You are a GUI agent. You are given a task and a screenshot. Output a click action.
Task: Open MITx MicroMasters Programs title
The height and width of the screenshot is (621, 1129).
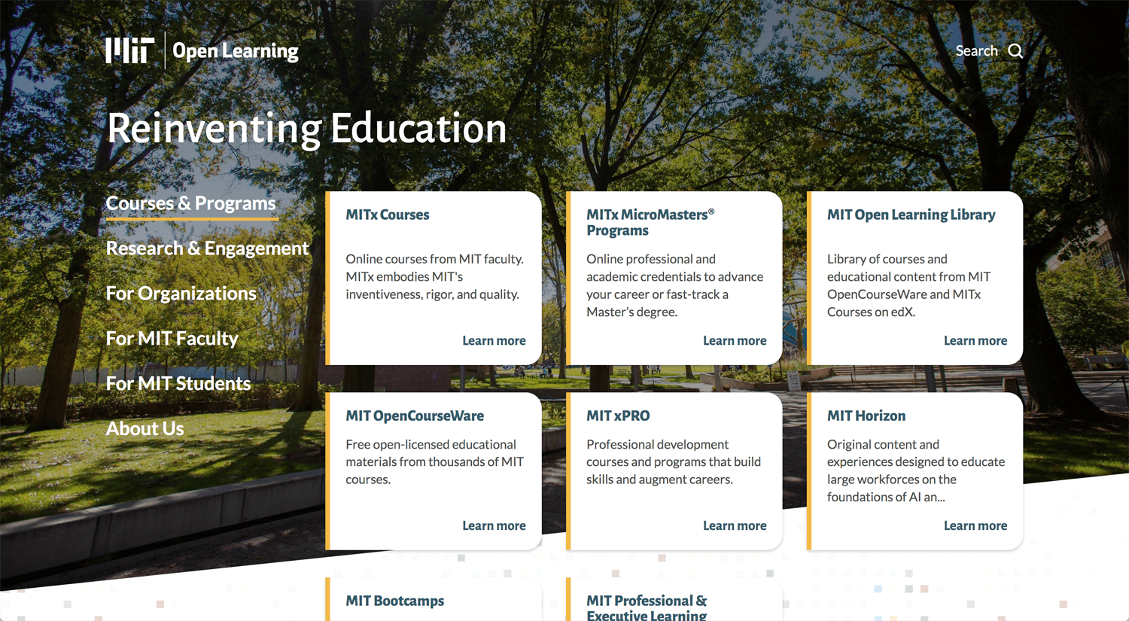point(650,222)
